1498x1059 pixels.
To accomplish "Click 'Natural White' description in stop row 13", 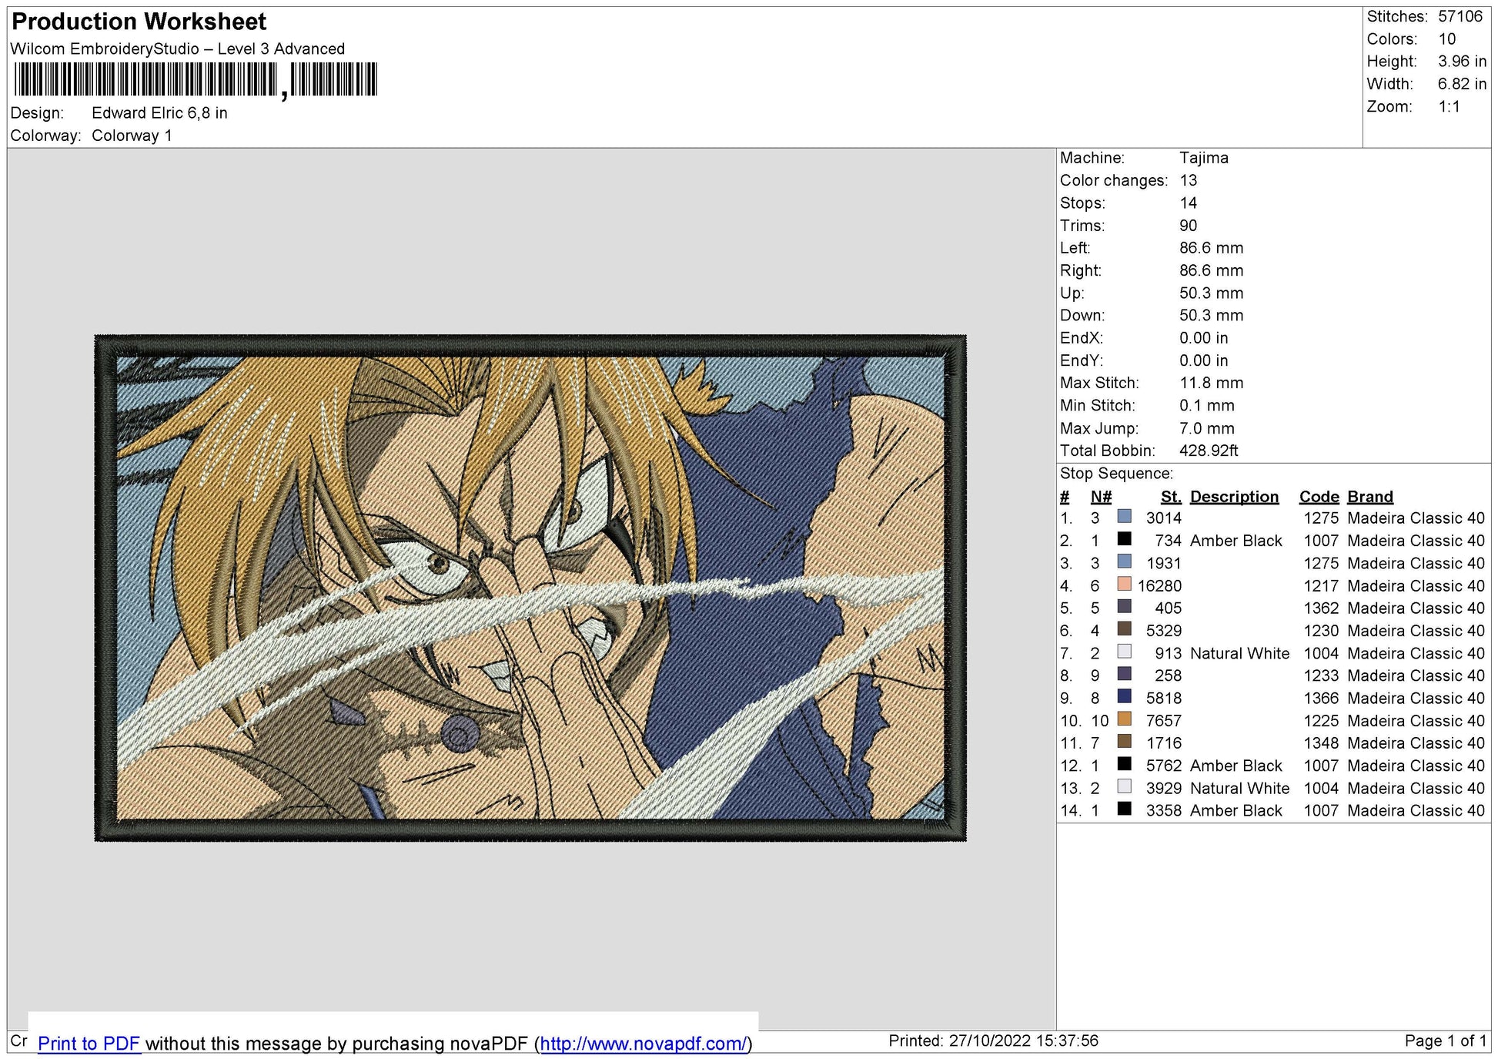I will pyautogui.click(x=1239, y=788).
